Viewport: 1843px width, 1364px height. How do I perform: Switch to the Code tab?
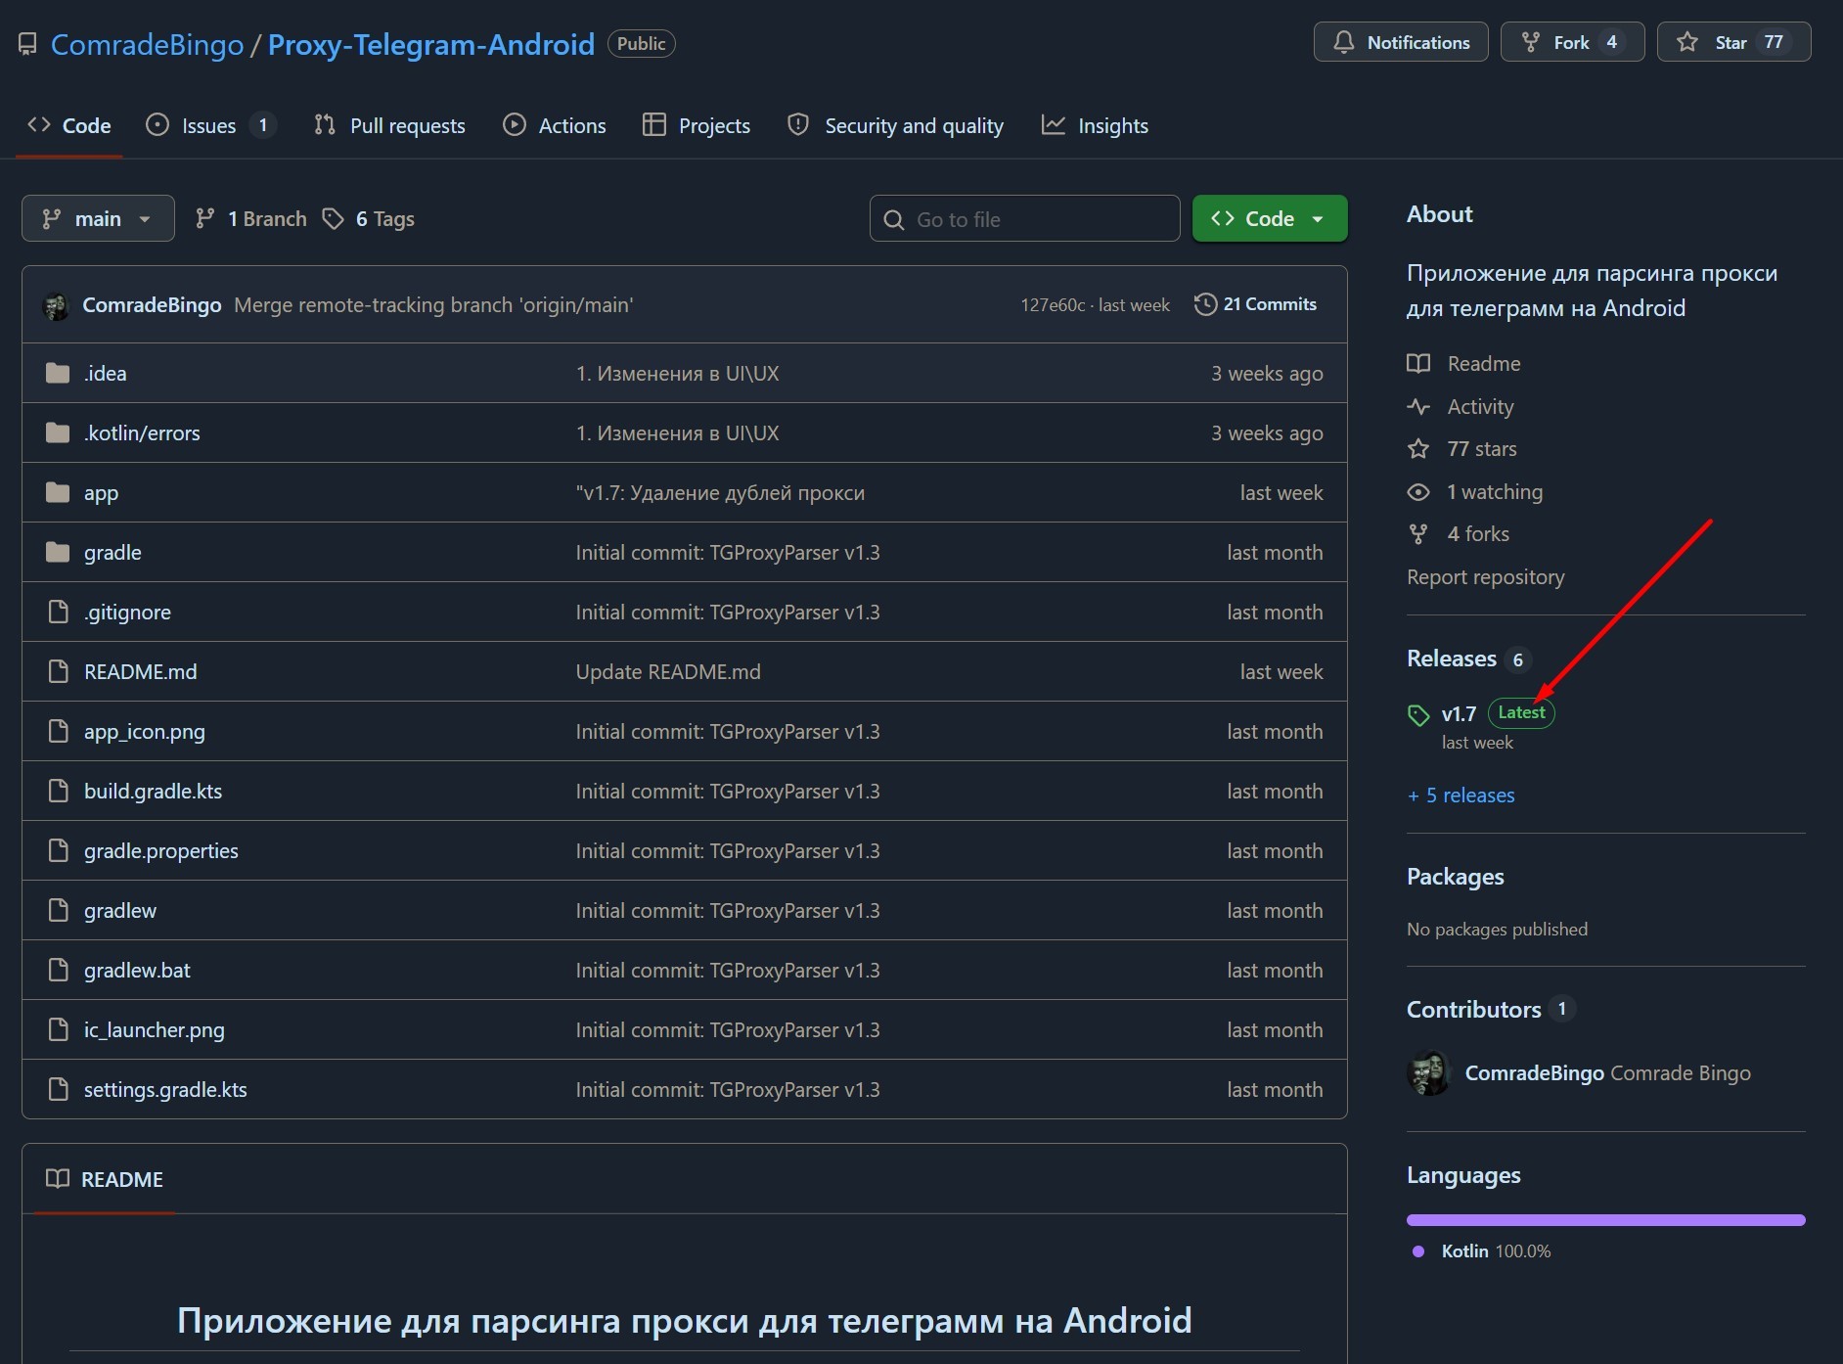(69, 125)
